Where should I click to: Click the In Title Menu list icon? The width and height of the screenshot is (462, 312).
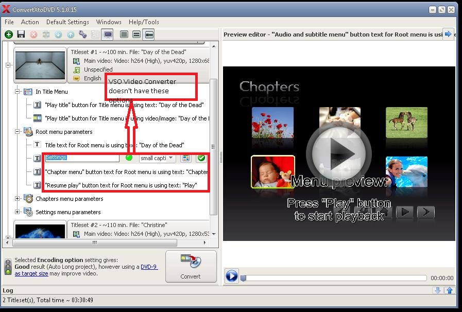pyautogui.click(x=28, y=92)
